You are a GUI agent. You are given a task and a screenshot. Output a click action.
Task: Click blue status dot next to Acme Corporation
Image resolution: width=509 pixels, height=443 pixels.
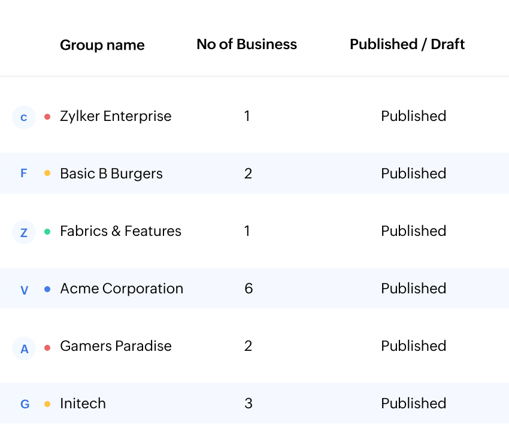[47, 289]
